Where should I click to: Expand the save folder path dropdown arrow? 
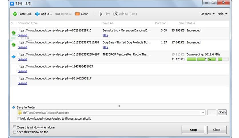[203, 113]
